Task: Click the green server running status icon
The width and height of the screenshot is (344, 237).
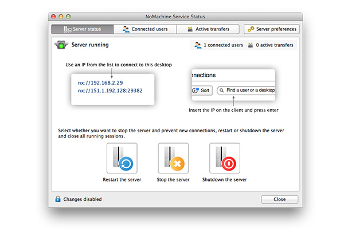Action: pyautogui.click(x=60, y=45)
